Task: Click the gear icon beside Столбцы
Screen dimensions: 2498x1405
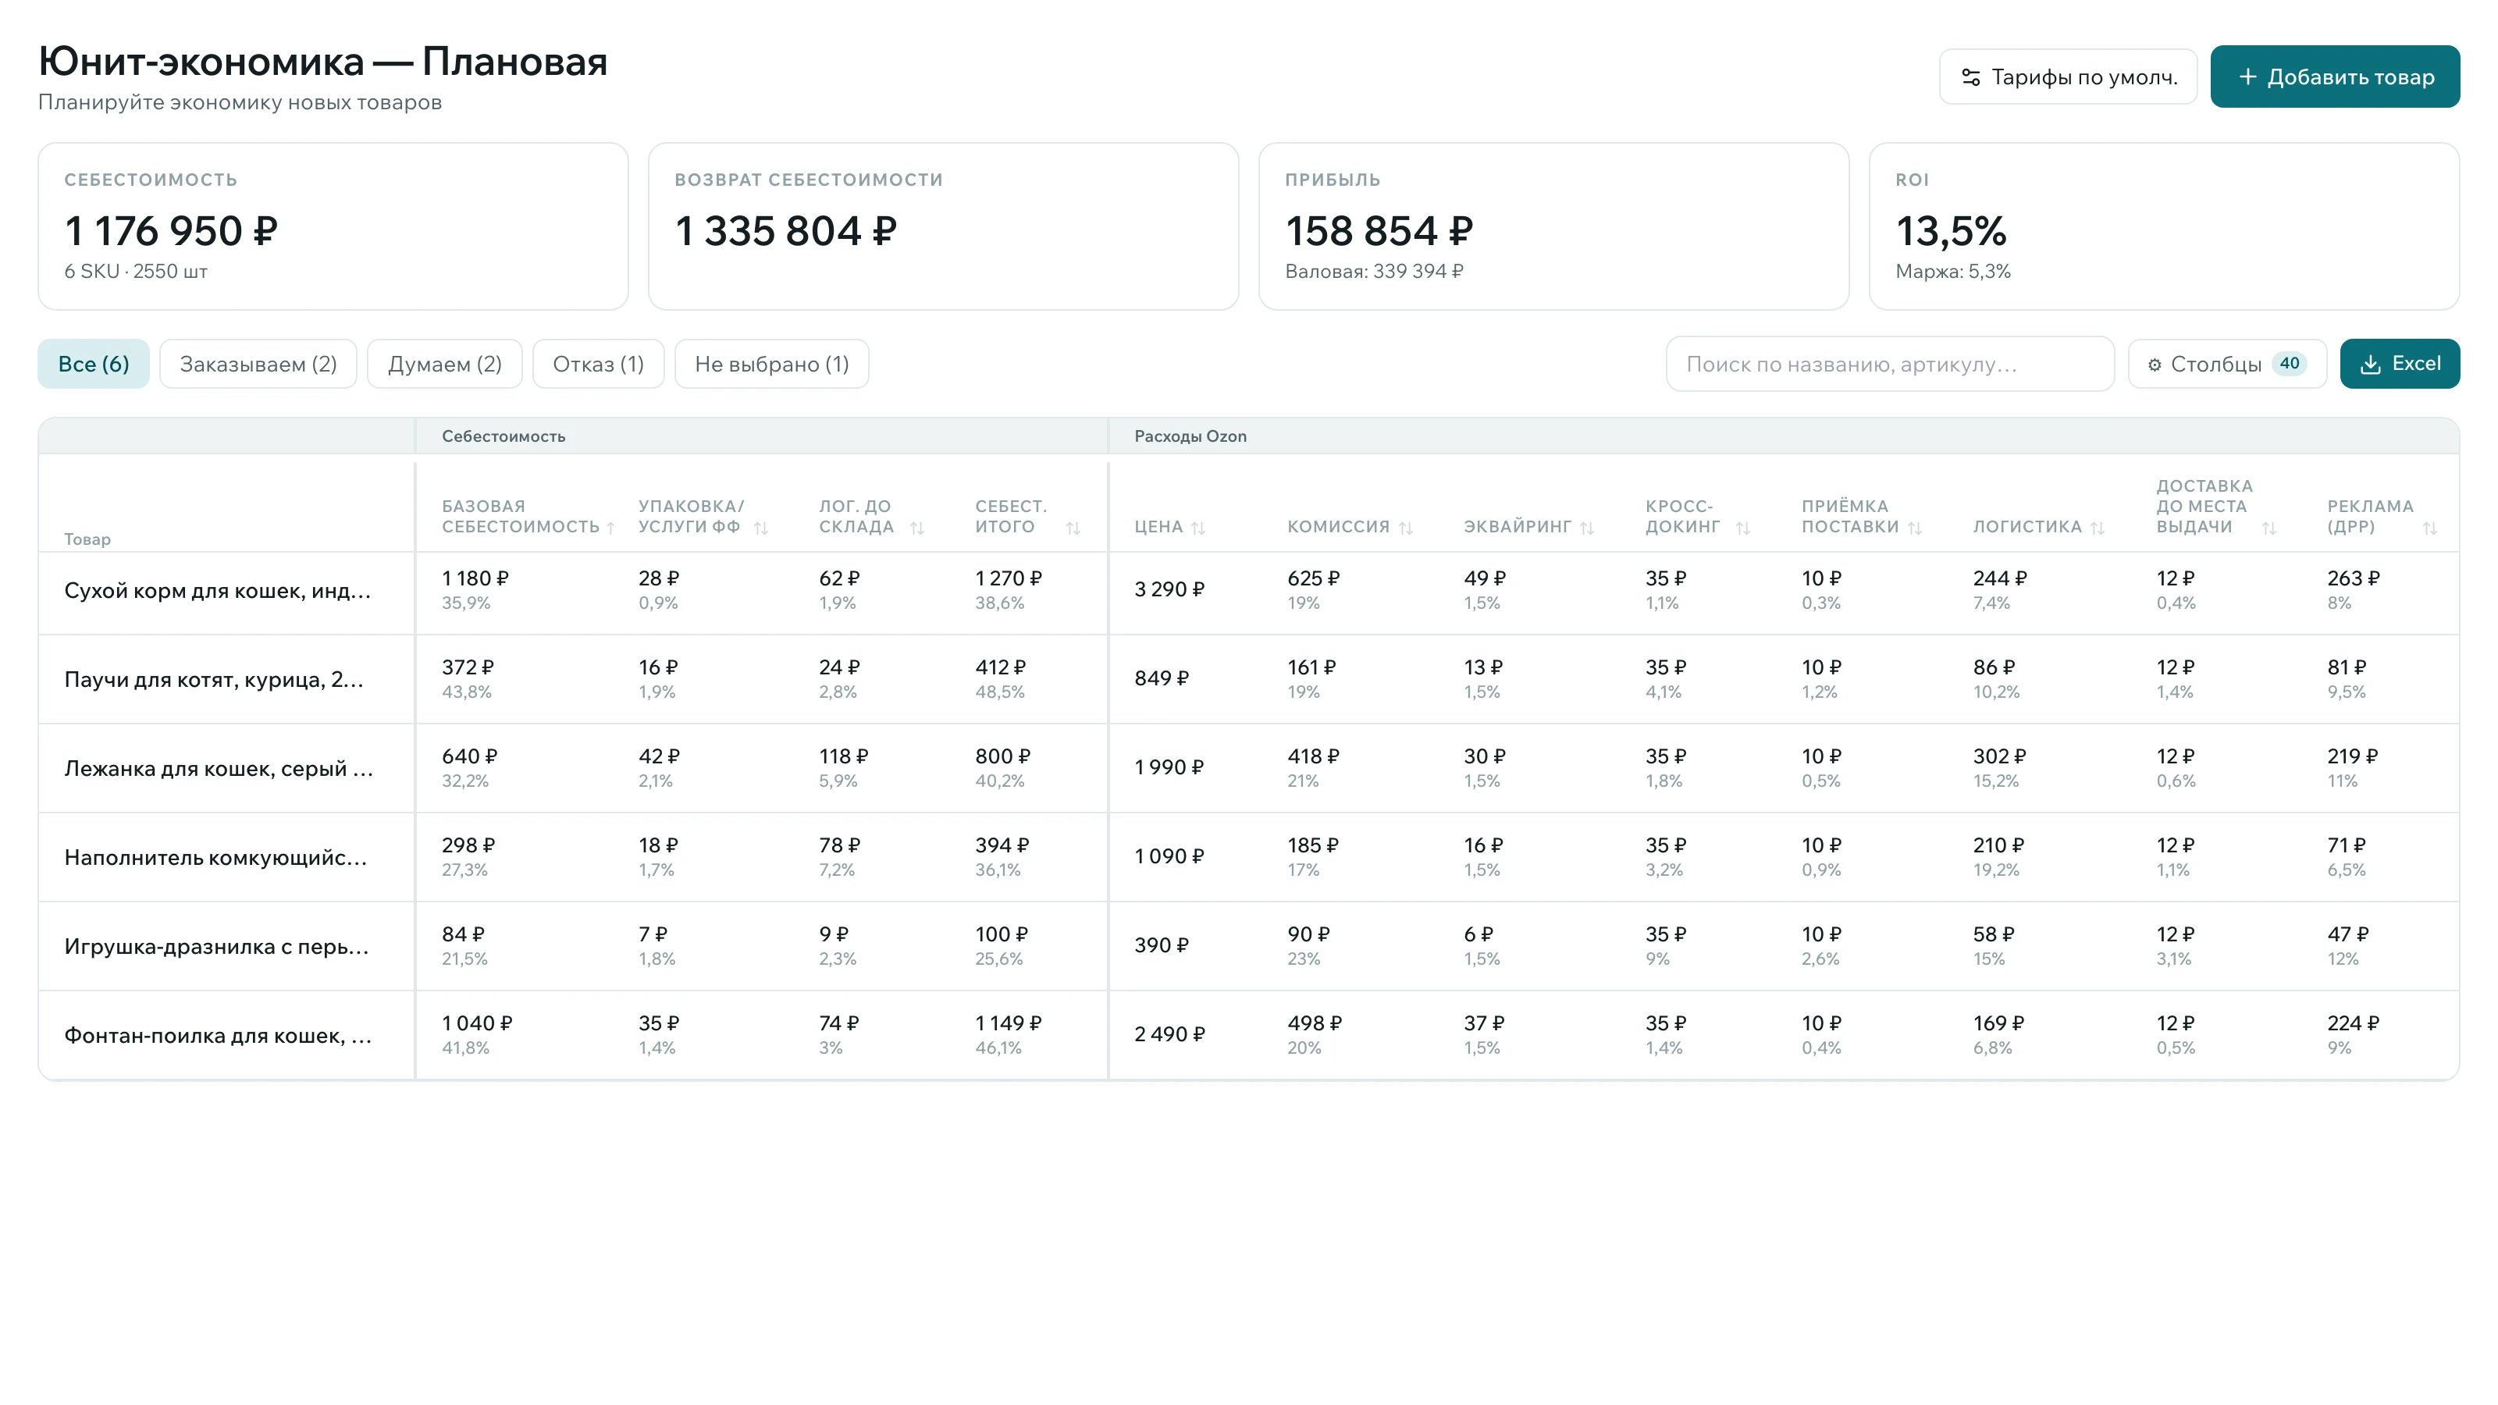Action: coord(2155,365)
